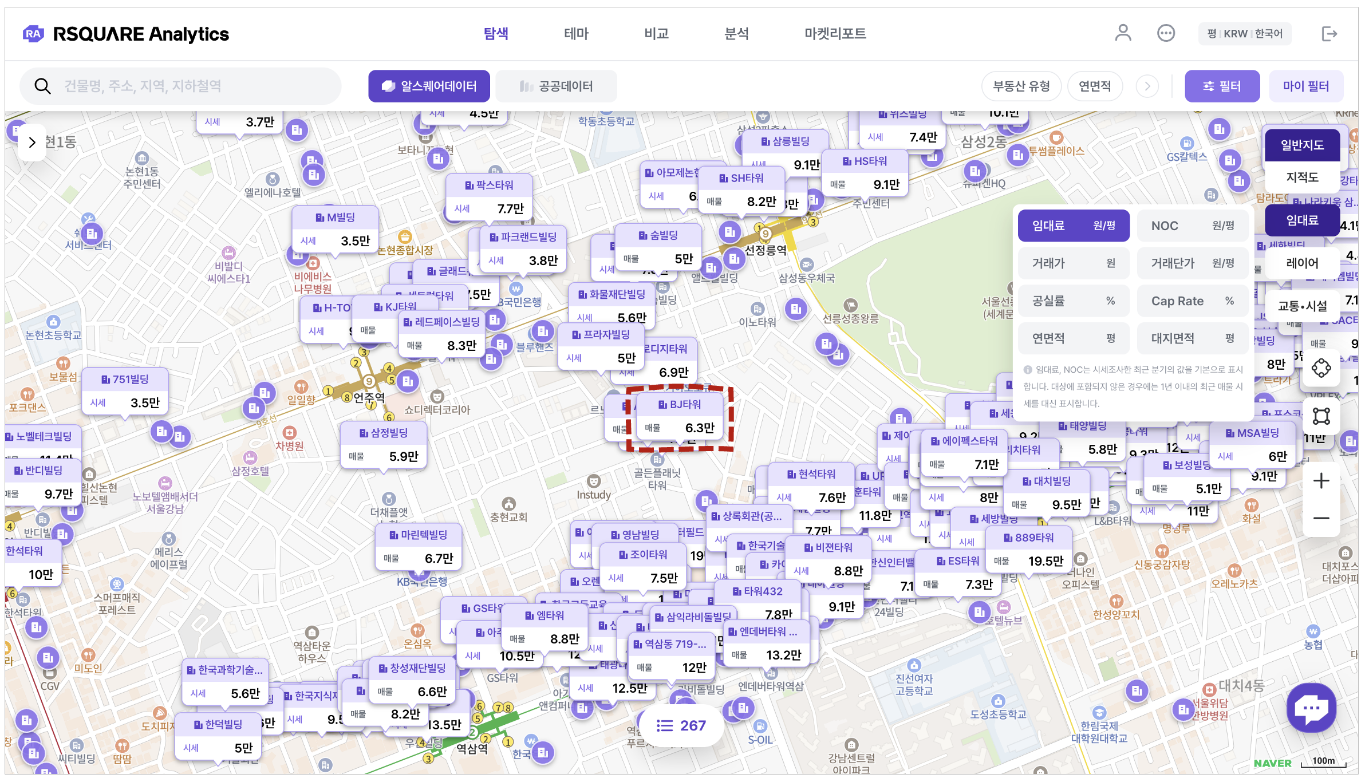The height and width of the screenshot is (782, 1365).
Task: Click the logout icon
Action: coord(1329,34)
